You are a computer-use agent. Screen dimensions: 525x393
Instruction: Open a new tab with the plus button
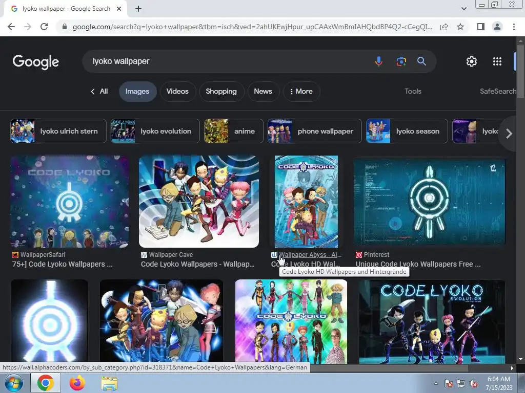(138, 9)
